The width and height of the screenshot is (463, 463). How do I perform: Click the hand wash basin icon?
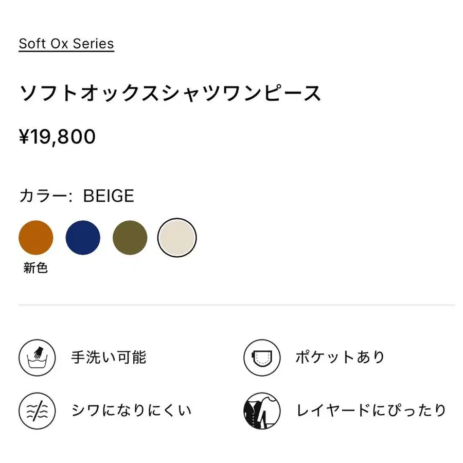(37, 358)
